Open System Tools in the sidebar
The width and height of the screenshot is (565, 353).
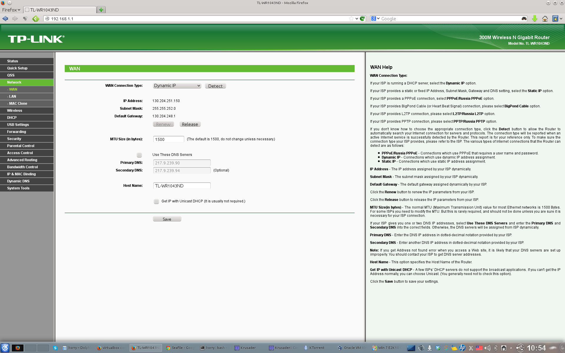coord(18,188)
